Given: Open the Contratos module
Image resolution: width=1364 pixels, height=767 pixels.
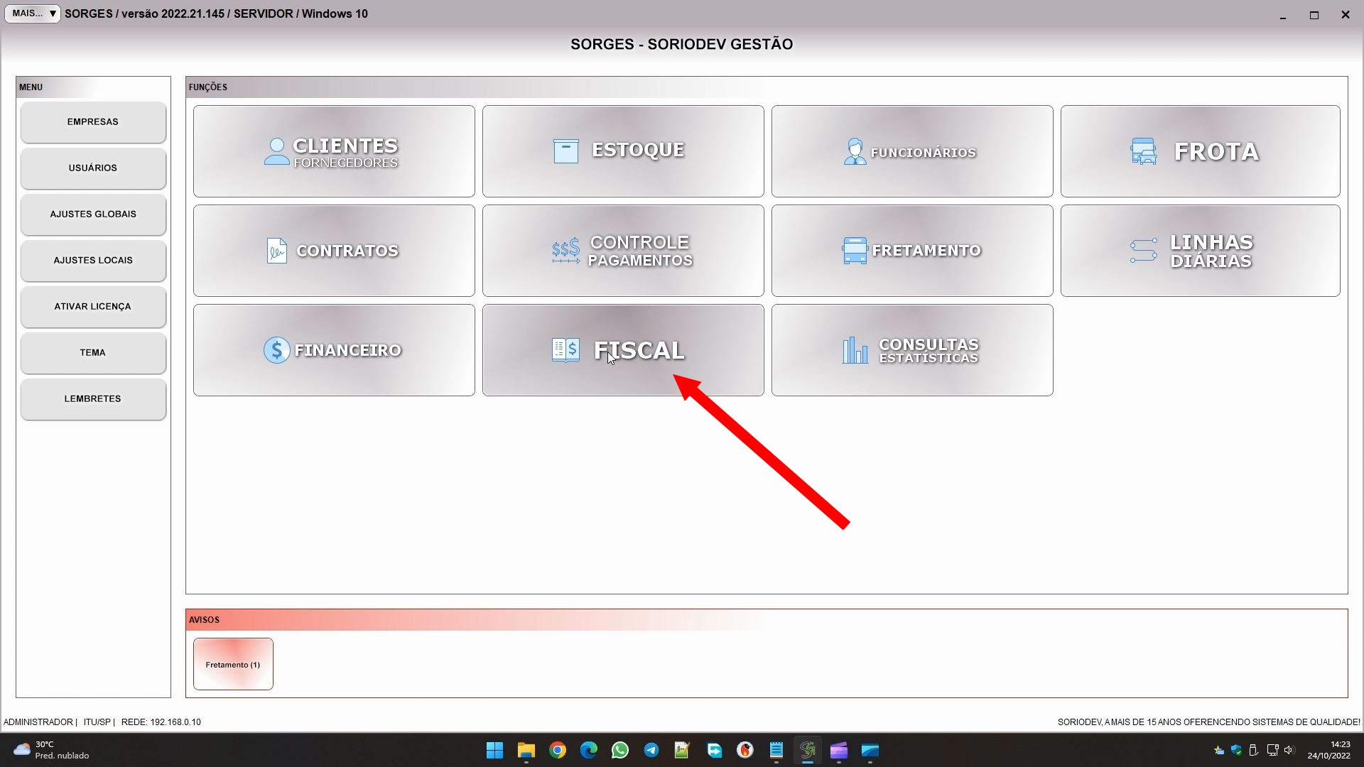Looking at the screenshot, I should coord(334,251).
